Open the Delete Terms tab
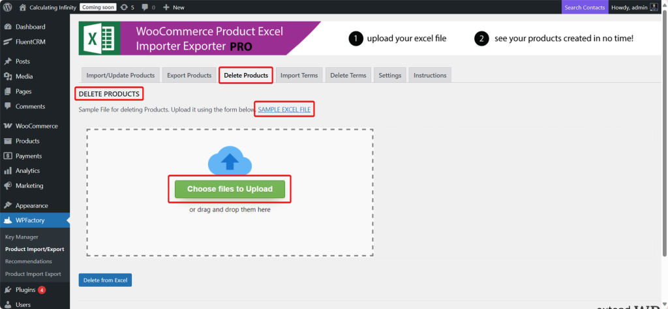The width and height of the screenshot is (668, 309). click(x=348, y=76)
